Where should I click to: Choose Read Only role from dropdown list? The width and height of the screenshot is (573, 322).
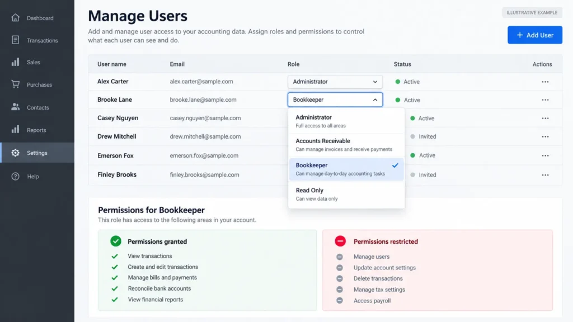tap(346, 194)
